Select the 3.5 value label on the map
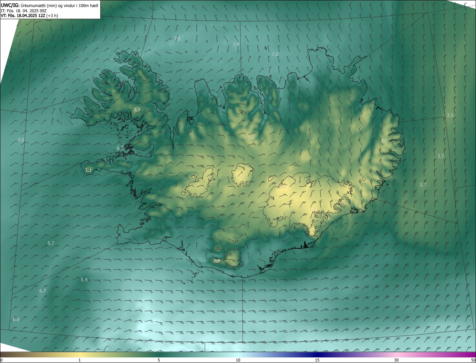476x363 pixels. (450, 115)
